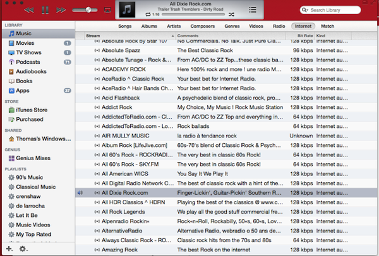
Task: Toggle shuffle in the now playing display
Action: point(232,13)
